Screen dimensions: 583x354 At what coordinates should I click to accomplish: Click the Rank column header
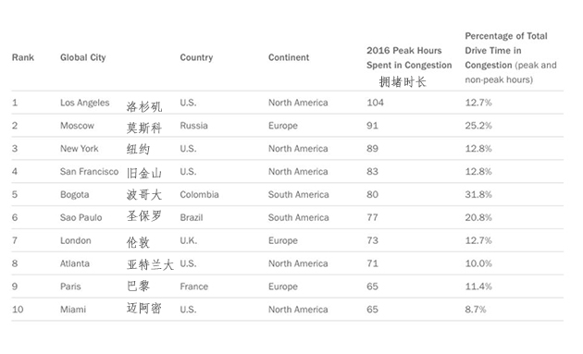23,57
